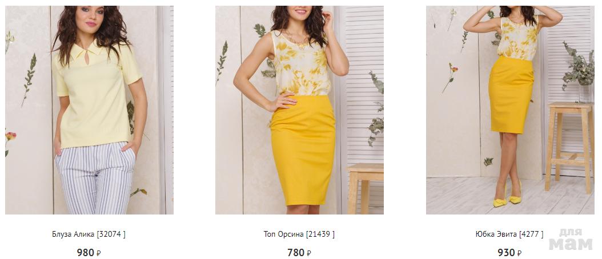Click the ruble sign beside 780
The width and height of the screenshot is (602, 259).
point(309,253)
